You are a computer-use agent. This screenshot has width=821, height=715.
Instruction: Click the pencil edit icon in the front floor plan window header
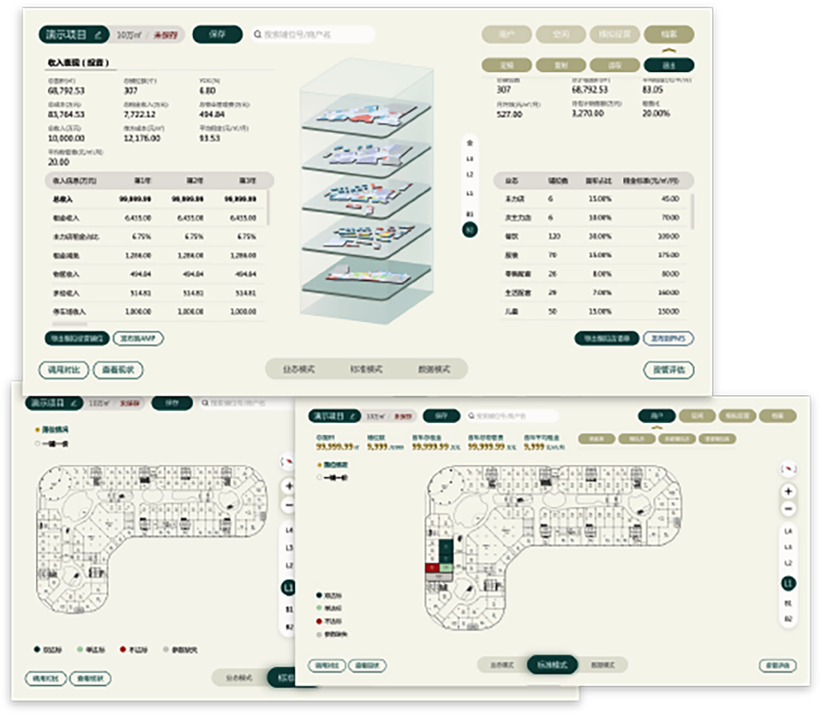(x=353, y=415)
